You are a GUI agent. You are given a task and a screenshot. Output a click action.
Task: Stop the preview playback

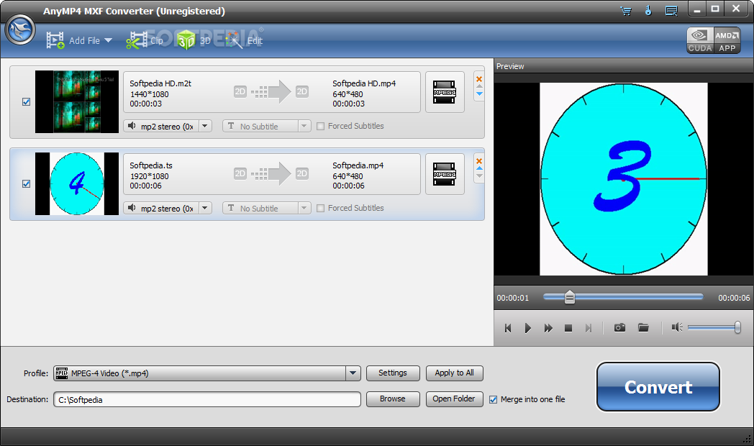(568, 328)
